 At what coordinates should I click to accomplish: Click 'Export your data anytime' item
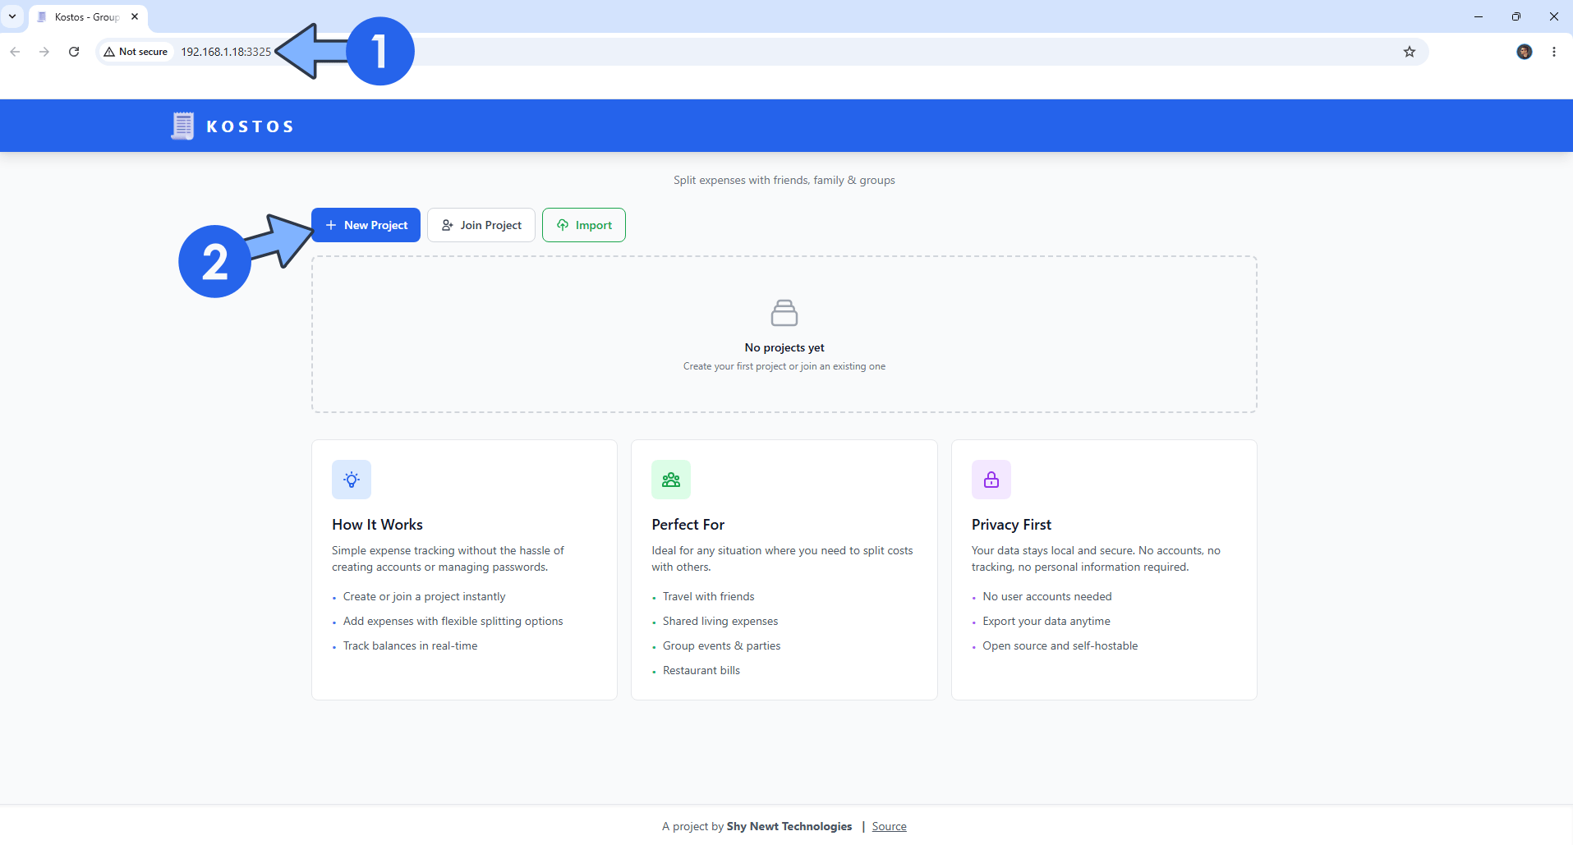1046,622
